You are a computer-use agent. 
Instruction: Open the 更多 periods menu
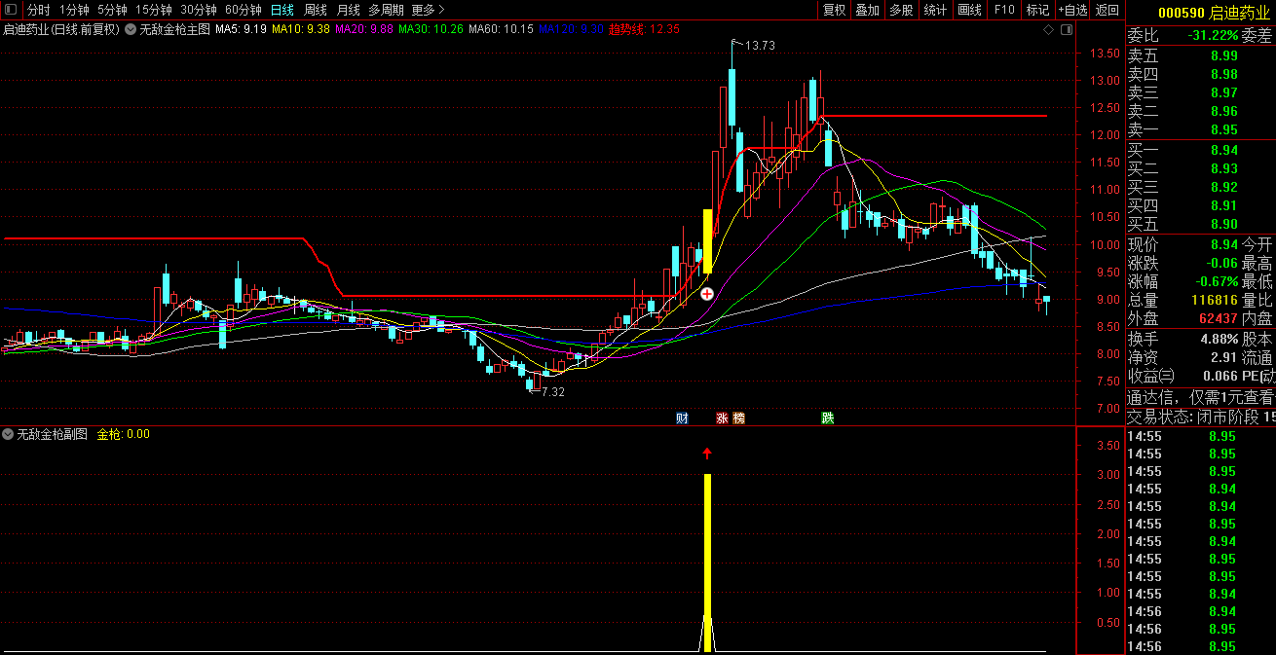pyautogui.click(x=424, y=10)
